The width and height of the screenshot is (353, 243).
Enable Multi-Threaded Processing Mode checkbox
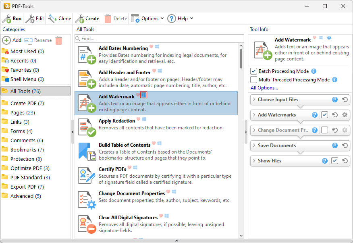tap(254, 79)
